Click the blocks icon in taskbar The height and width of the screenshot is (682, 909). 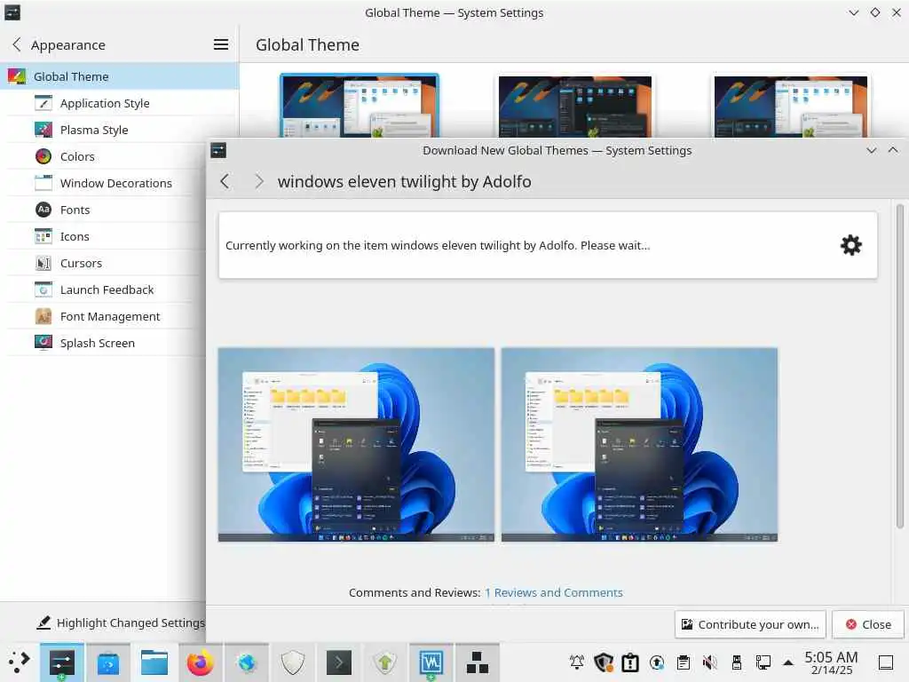(477, 662)
